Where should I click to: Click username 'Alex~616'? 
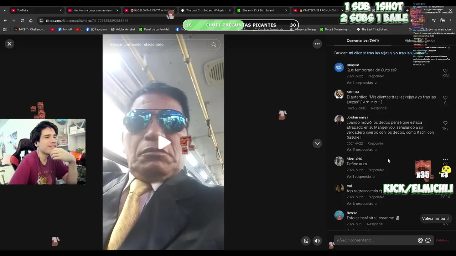(354, 159)
